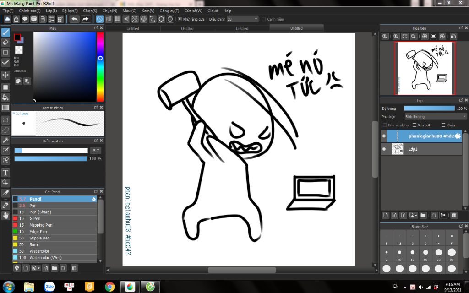Image resolution: width=469 pixels, height=293 pixels.
Task: Delete layer with trash icon in layer panel
Action: click(x=454, y=215)
